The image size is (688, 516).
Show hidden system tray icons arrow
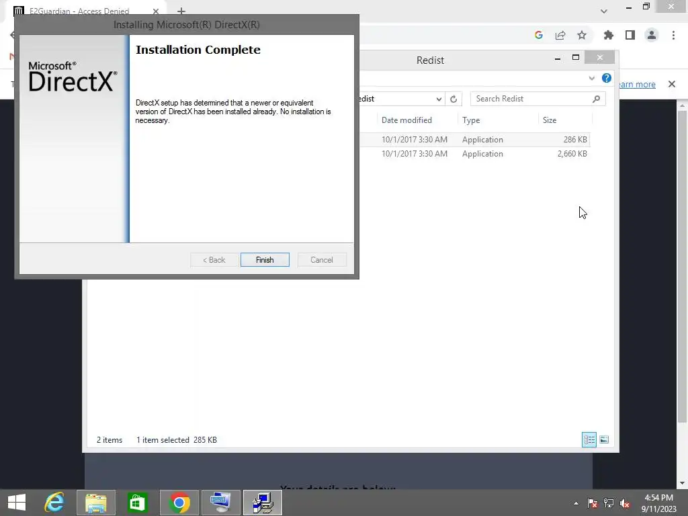[x=576, y=503]
